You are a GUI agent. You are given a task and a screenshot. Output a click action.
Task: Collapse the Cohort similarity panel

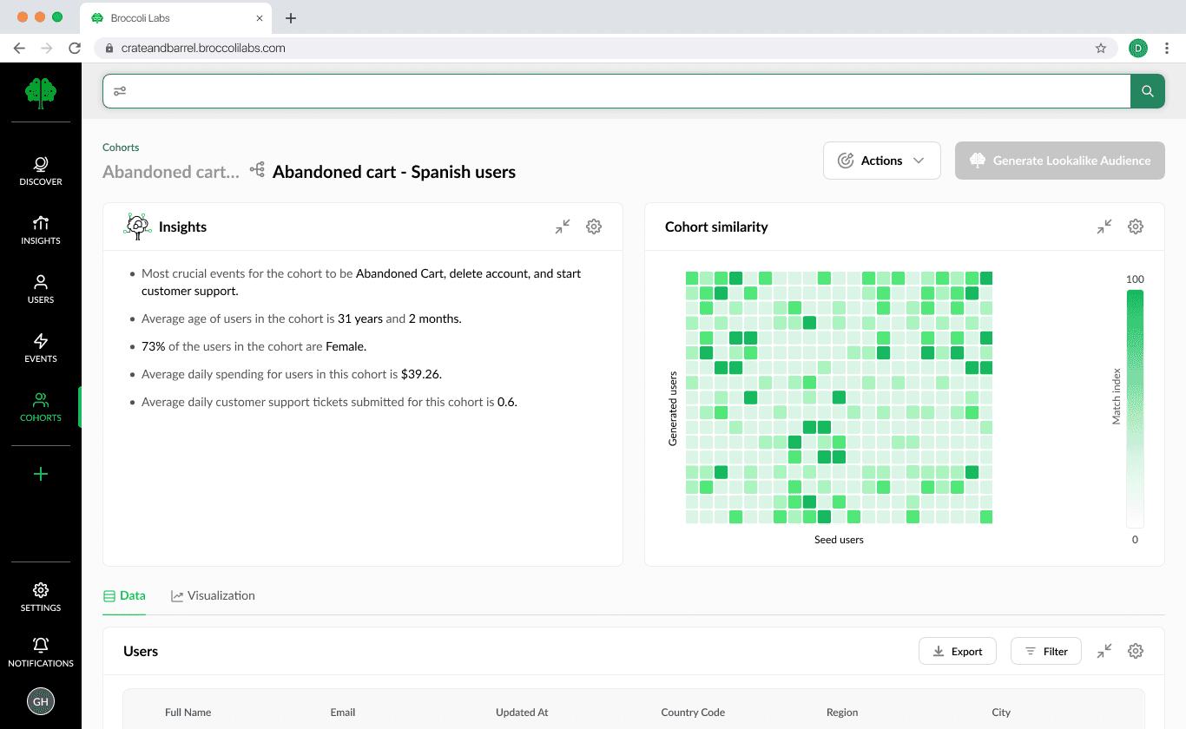pos(1104,227)
